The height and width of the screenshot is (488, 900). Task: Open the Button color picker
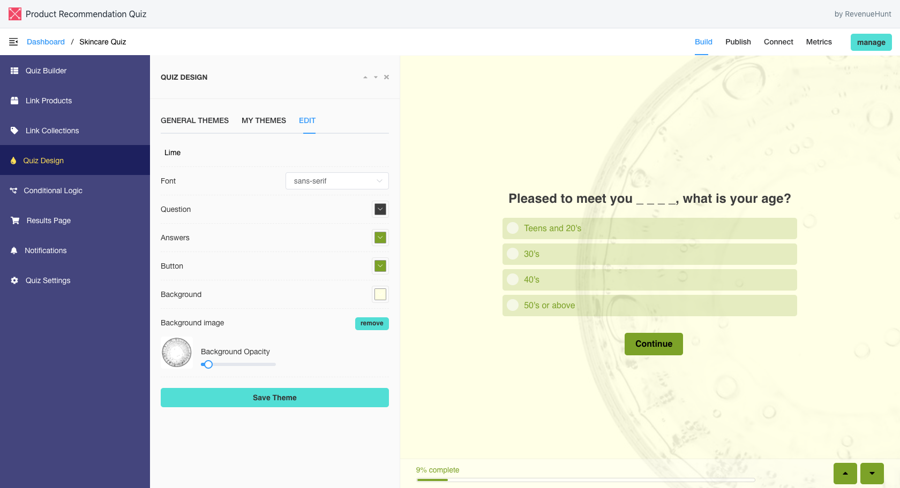pyautogui.click(x=380, y=266)
